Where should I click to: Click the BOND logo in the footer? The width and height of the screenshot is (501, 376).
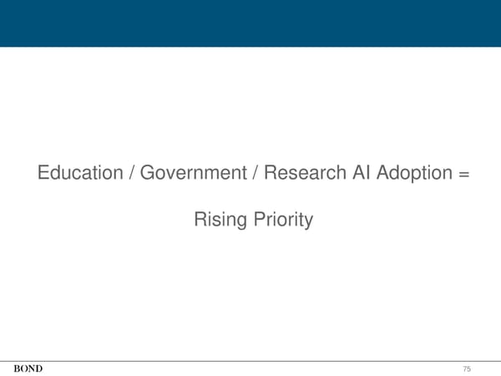pyautogui.click(x=28, y=368)
